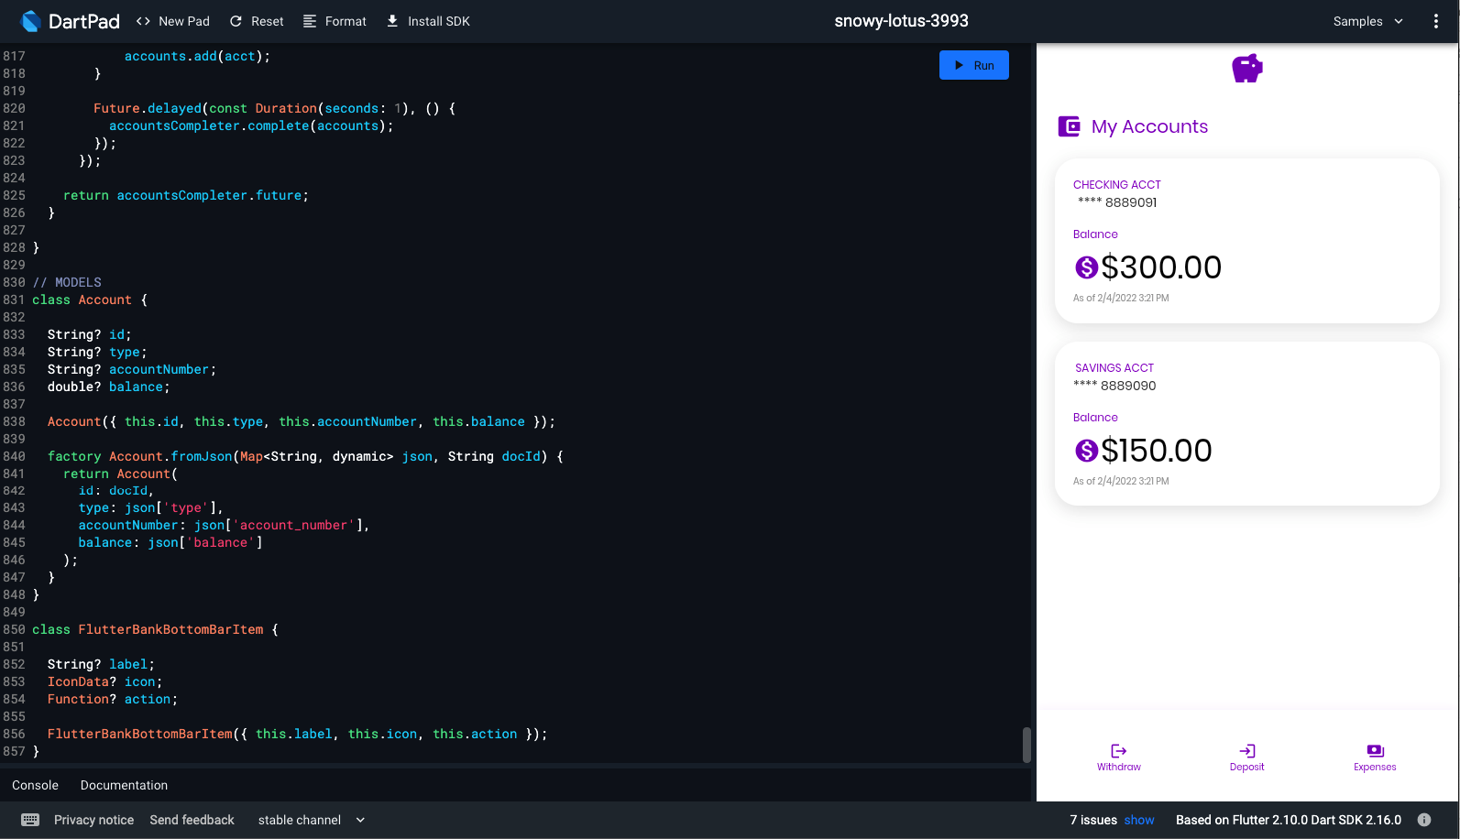Click the dollar icon next to $150.00
The image size is (1460, 839).
click(x=1086, y=450)
